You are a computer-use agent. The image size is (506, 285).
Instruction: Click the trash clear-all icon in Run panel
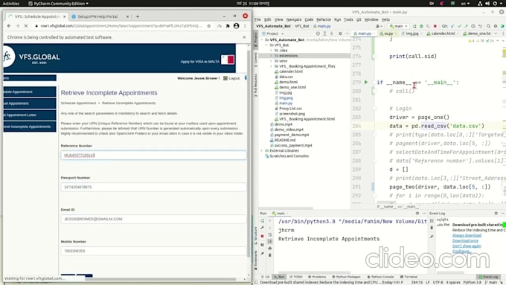click(x=270, y=255)
